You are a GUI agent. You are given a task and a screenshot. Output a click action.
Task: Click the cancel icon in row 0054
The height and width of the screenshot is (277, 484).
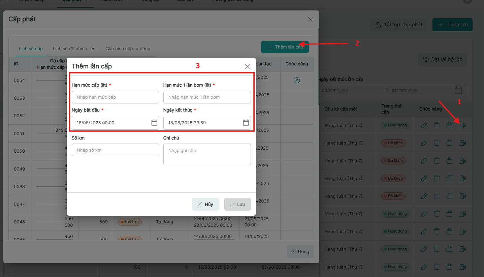(297, 80)
